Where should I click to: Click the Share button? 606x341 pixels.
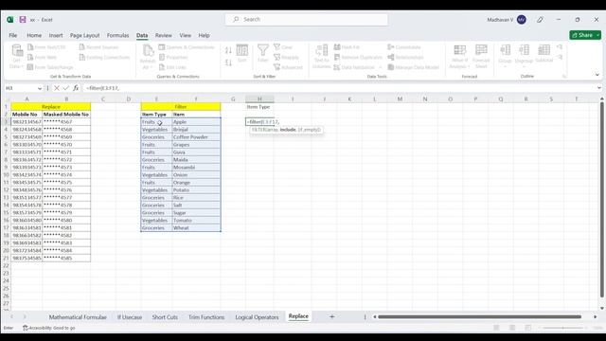(582, 35)
